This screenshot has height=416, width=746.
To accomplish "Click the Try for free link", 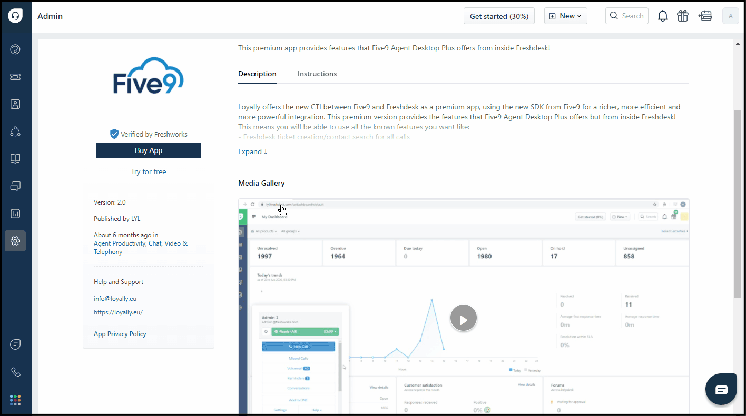I will click(149, 171).
